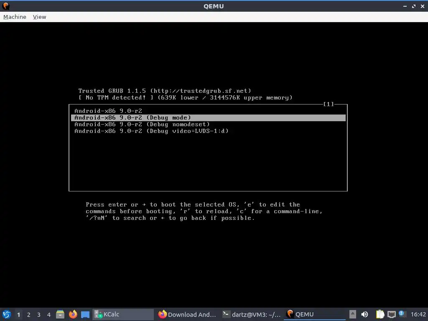Switch to the dartz@VM3 terminal window

coord(251,314)
